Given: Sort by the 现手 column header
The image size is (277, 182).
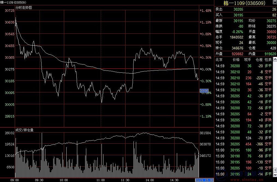Looking at the screenshot, I should (x=248, y=60).
